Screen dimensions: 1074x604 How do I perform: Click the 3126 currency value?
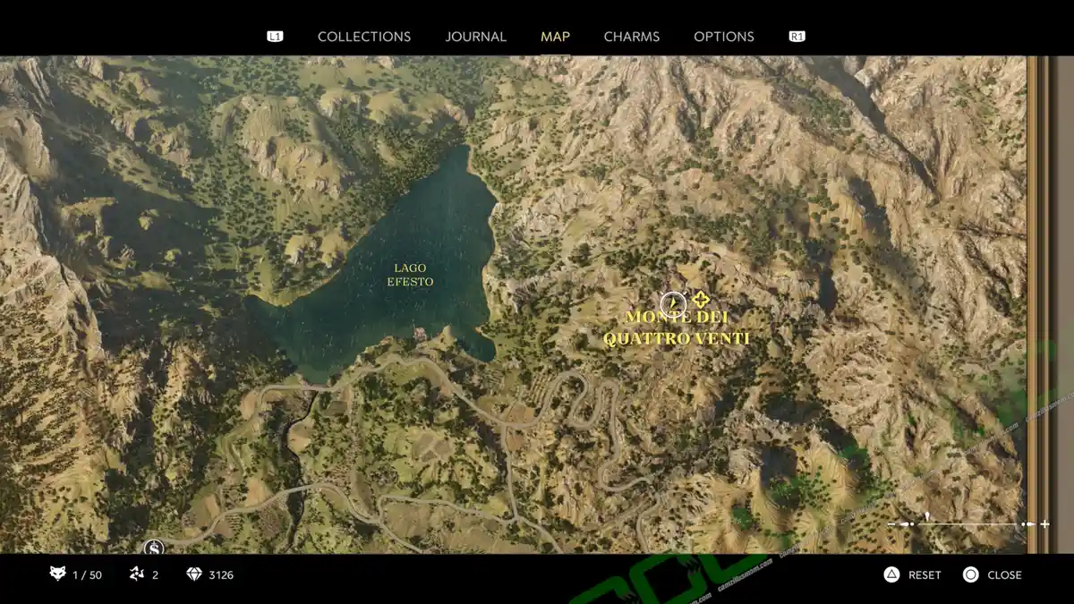click(221, 575)
